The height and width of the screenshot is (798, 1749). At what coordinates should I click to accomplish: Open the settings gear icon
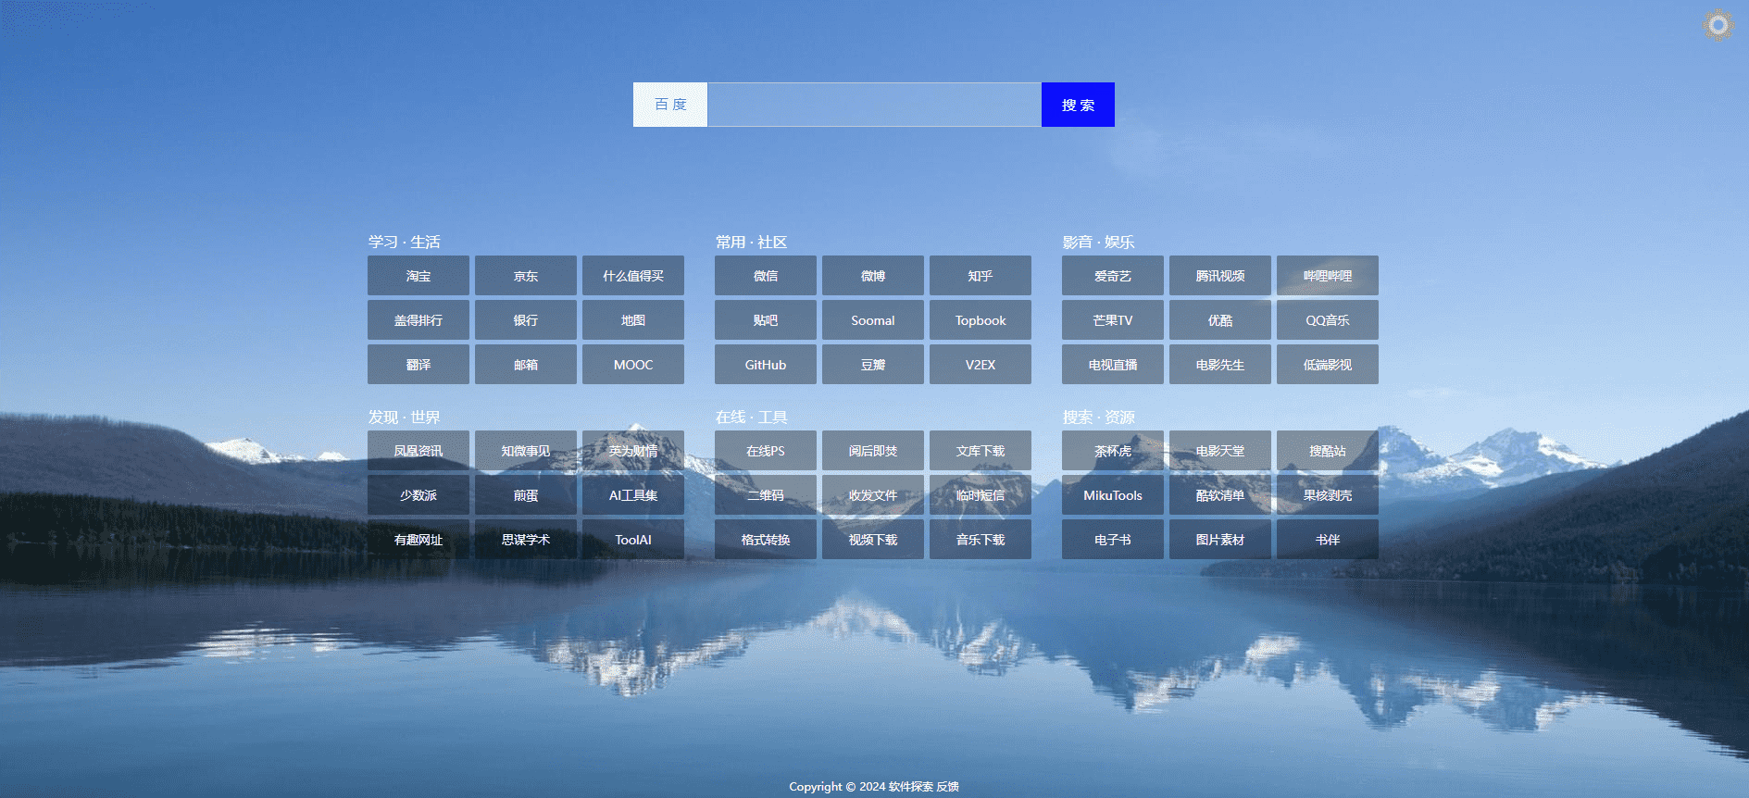coord(1718,25)
